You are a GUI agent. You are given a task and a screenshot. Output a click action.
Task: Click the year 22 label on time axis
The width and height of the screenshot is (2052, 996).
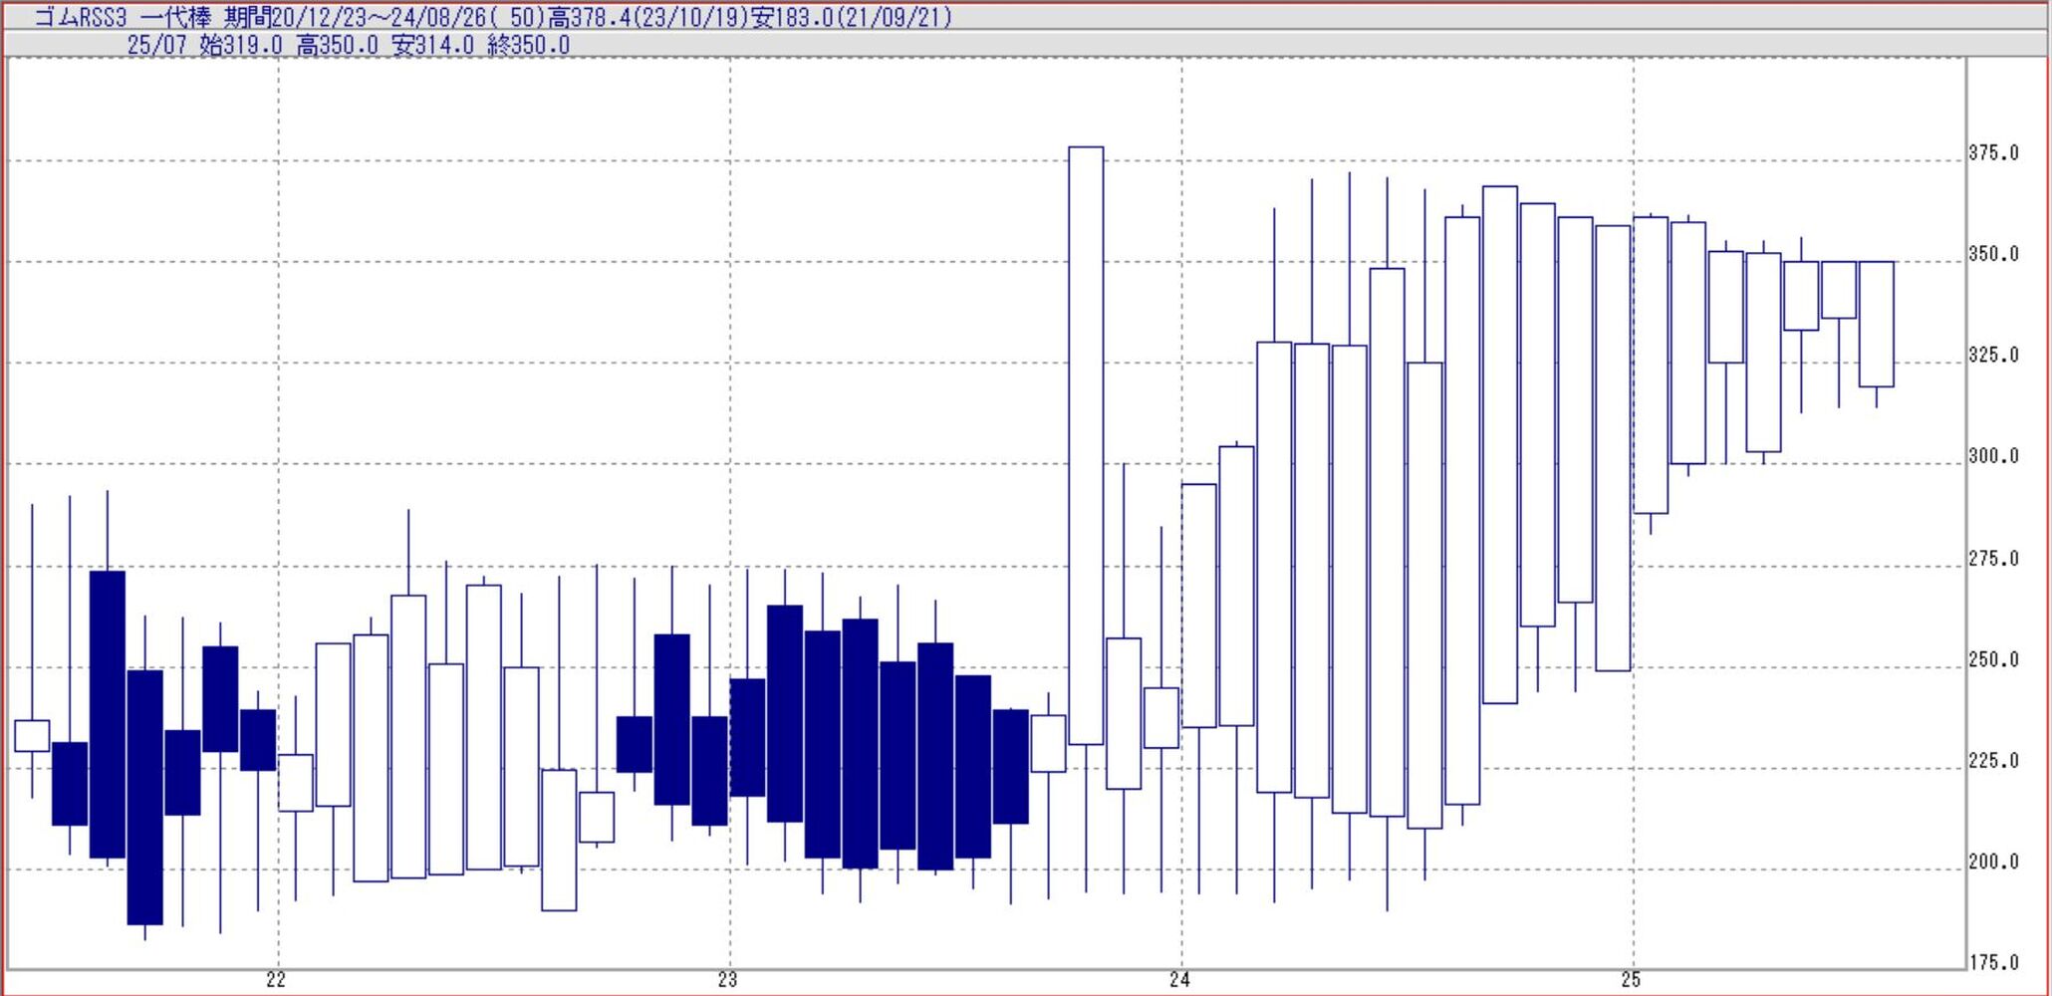pos(276,980)
